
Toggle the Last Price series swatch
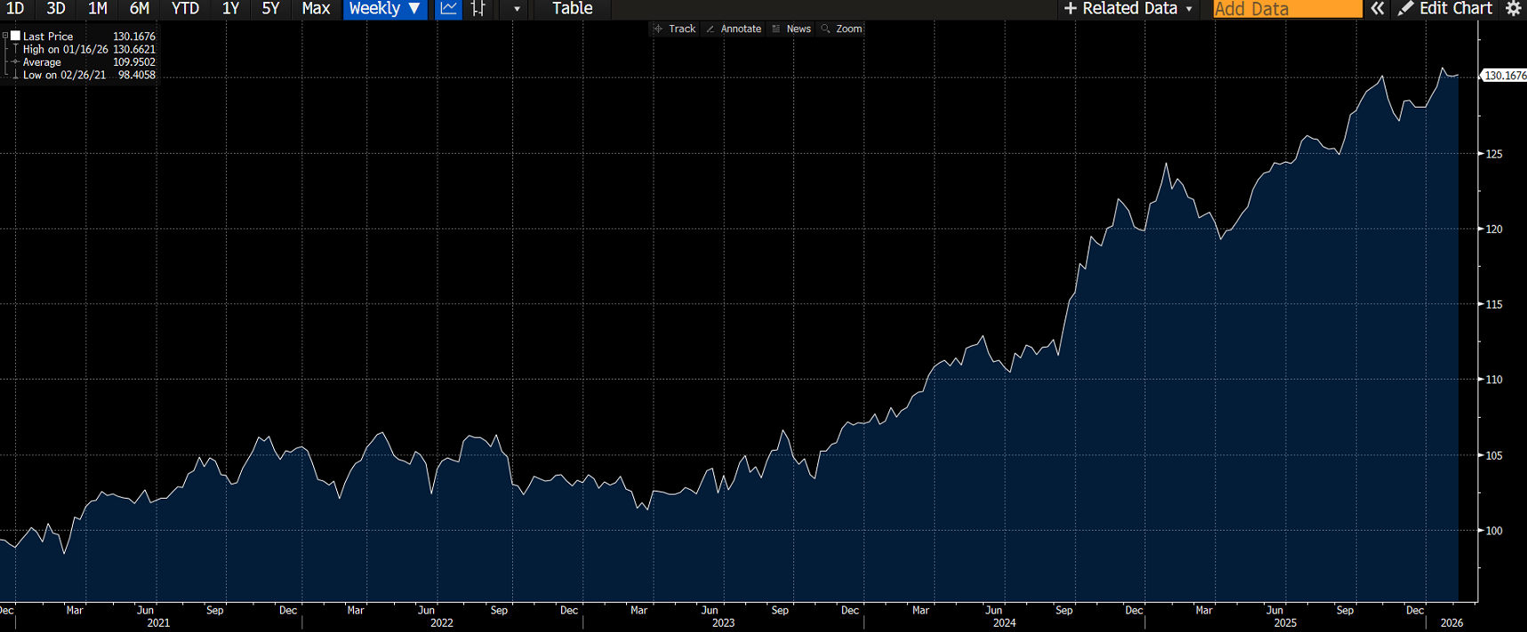(x=15, y=36)
